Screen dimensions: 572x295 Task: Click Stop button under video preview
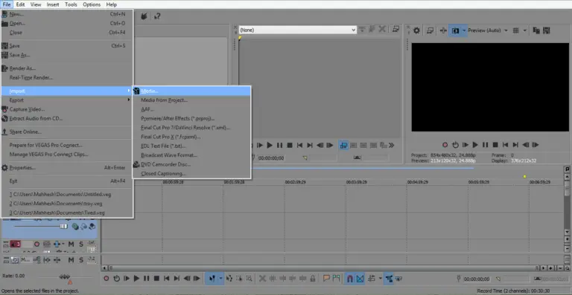pos(495,145)
